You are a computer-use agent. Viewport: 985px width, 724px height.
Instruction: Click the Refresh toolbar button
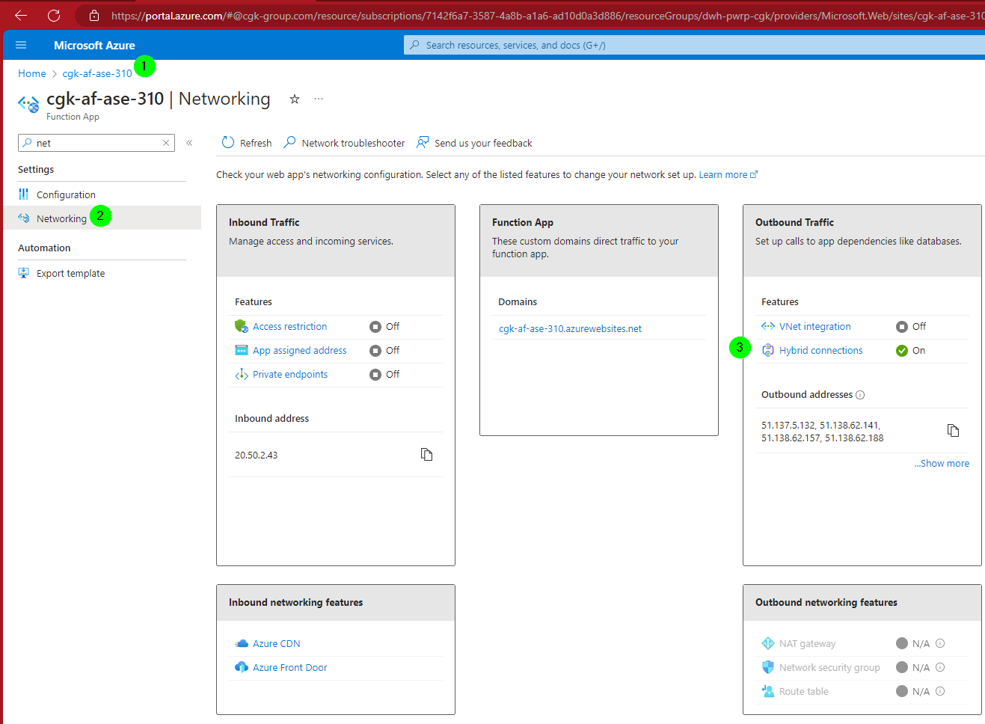click(247, 143)
